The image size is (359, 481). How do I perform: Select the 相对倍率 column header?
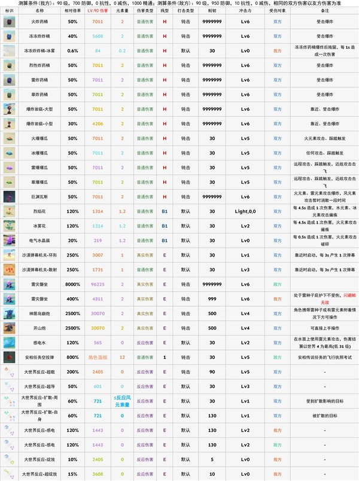coord(72,10)
